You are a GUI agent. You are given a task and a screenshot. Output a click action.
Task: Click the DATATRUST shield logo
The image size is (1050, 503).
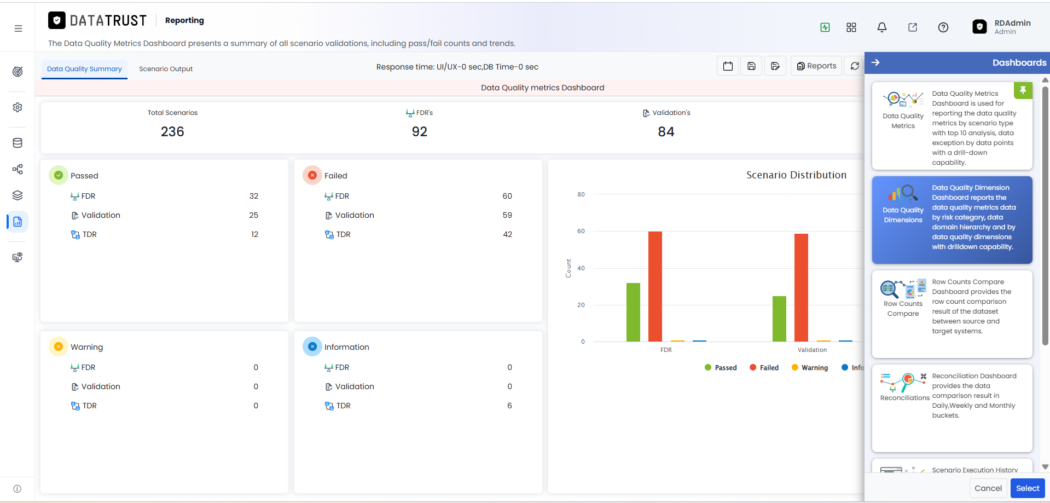pyautogui.click(x=57, y=20)
